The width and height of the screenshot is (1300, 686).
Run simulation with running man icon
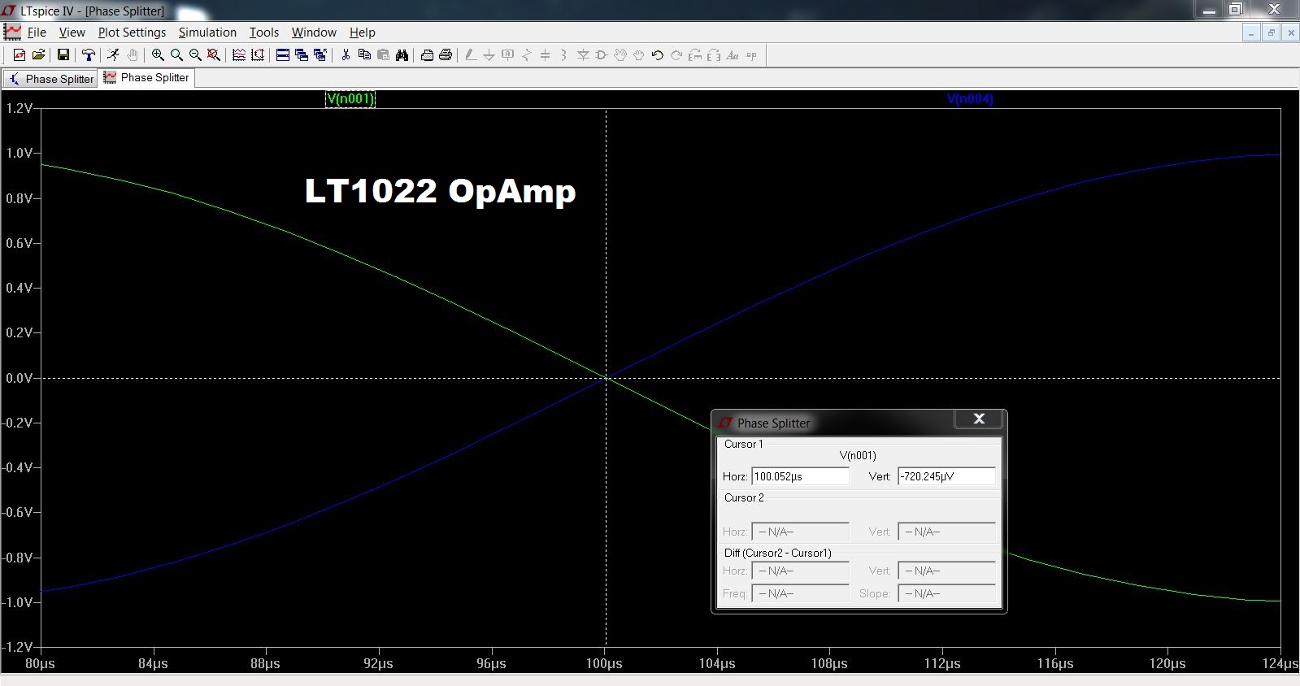coord(113,55)
